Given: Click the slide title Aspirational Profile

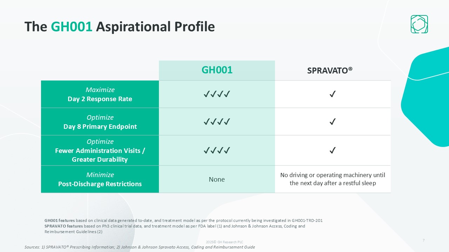Looking at the screenshot, I should (x=119, y=27).
